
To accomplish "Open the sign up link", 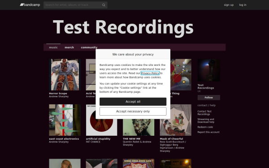I will [229, 5].
